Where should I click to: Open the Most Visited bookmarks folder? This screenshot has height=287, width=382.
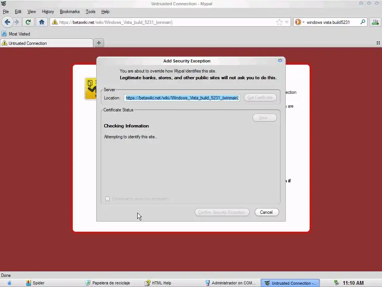(16, 34)
